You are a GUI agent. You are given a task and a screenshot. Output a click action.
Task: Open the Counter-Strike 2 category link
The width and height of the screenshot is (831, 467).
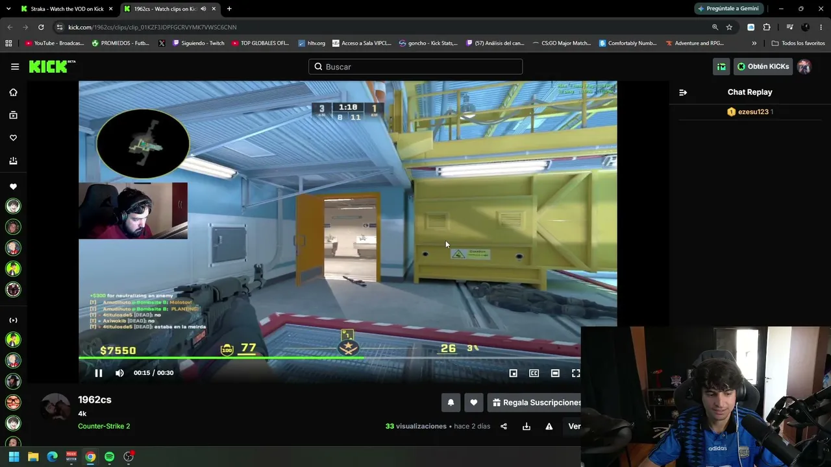(x=104, y=426)
